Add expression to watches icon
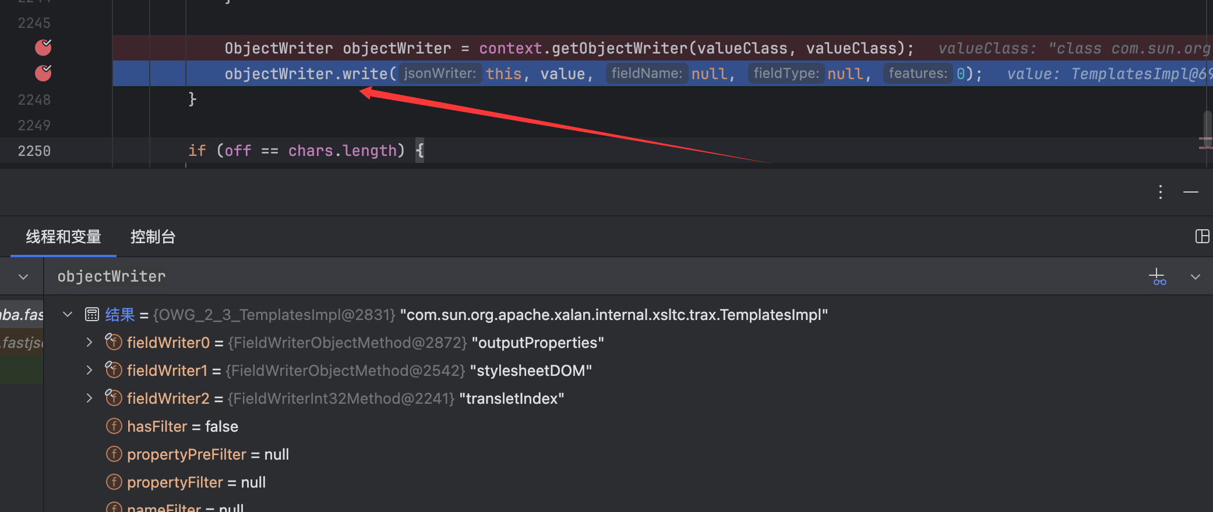Image resolution: width=1213 pixels, height=512 pixels. pyautogui.click(x=1158, y=277)
